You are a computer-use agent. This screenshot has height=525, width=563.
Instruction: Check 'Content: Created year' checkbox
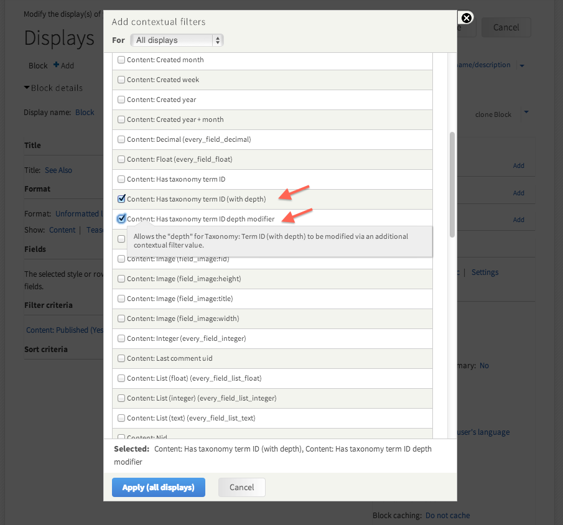(x=121, y=100)
